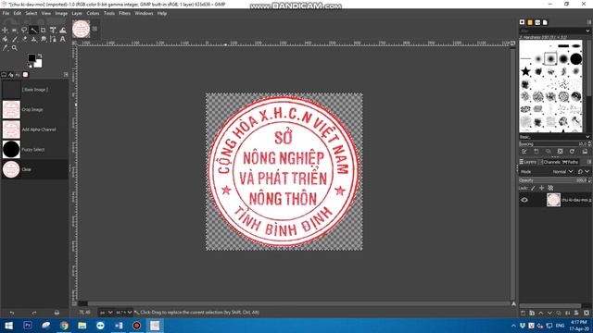The width and height of the screenshot is (593, 333).
Task: Open the ruler unit dropdown
Action: [107, 313]
